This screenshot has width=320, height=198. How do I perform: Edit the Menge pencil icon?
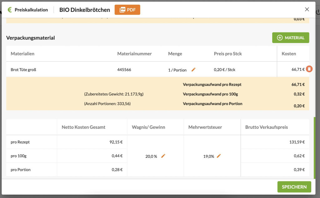point(193,70)
